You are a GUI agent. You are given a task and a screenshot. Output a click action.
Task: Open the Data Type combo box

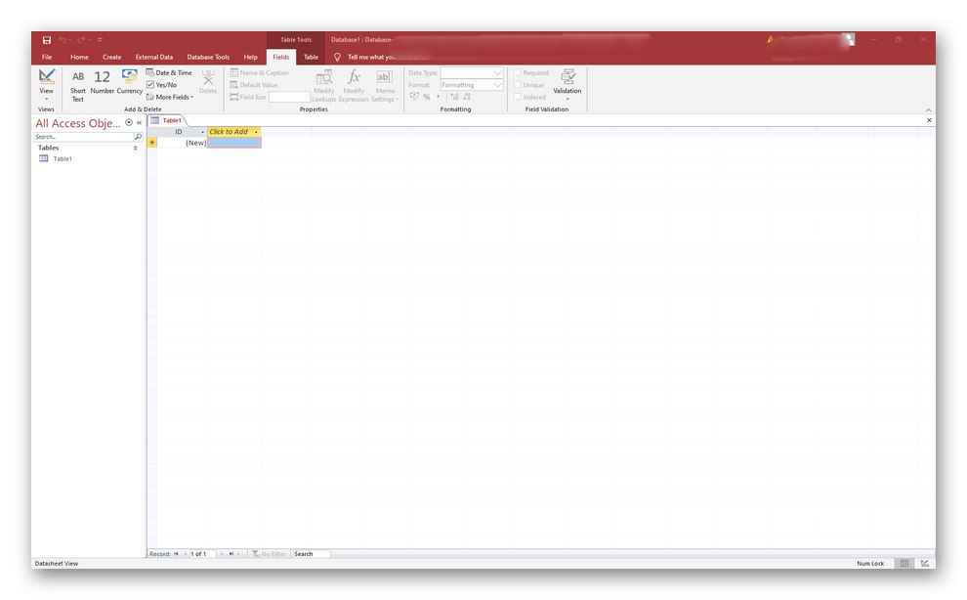pyautogui.click(x=472, y=73)
